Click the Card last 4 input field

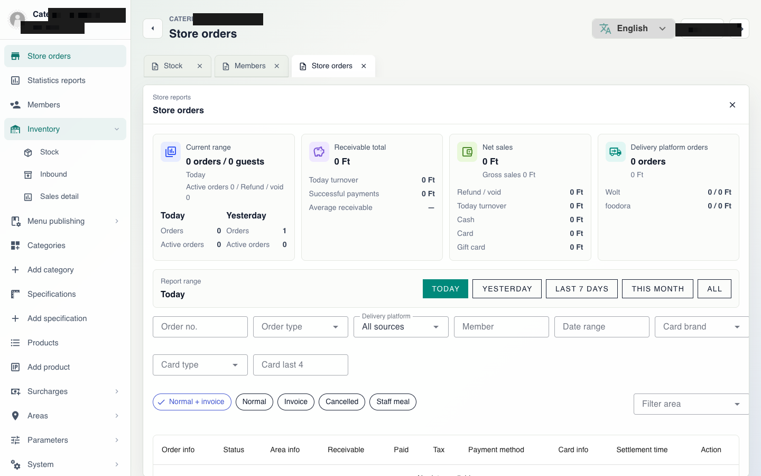click(301, 365)
